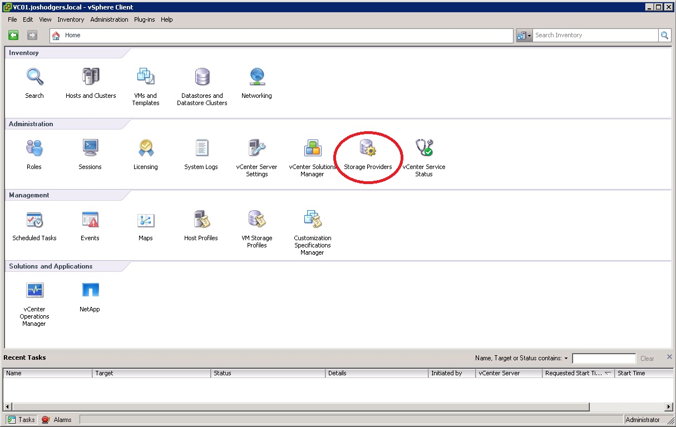Open VMs and Templates view

[146, 77]
